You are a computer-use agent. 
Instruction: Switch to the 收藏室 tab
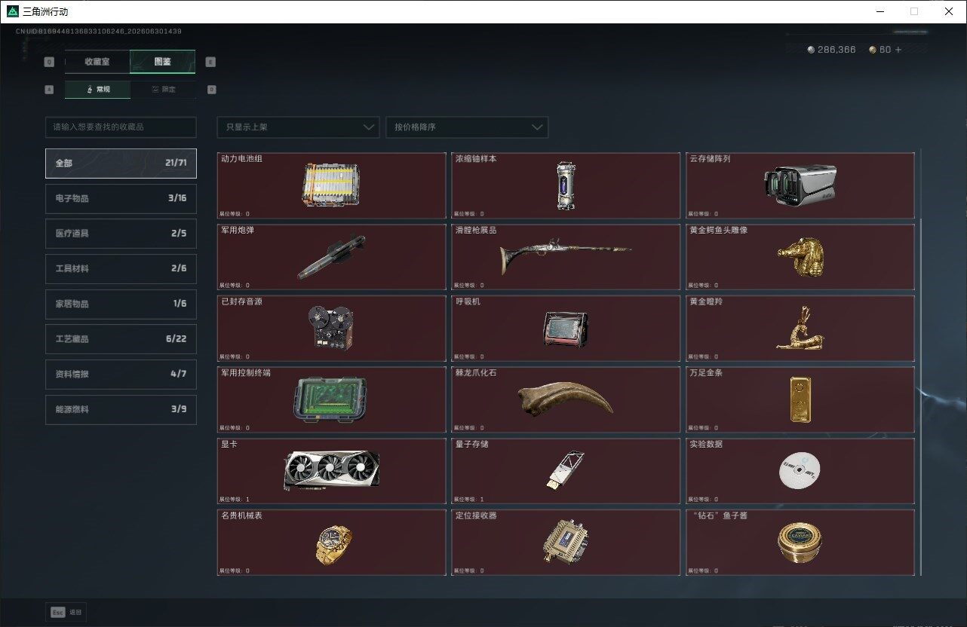97,62
